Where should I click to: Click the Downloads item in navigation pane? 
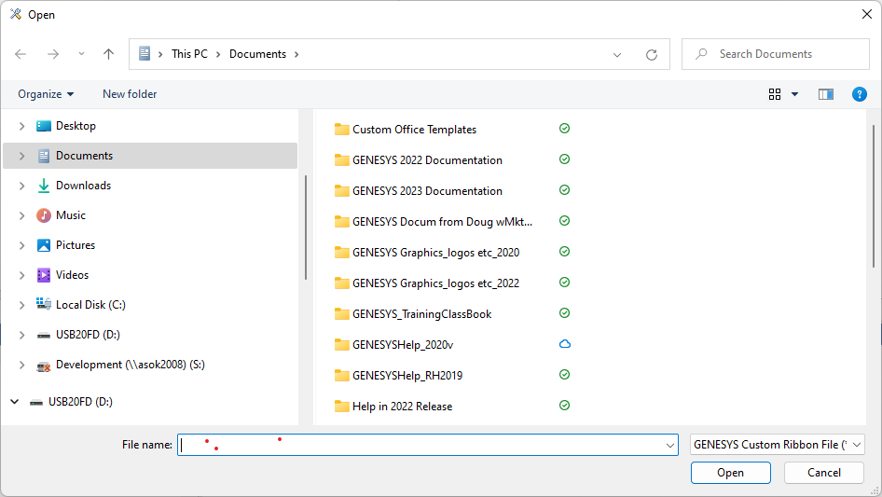pos(83,186)
